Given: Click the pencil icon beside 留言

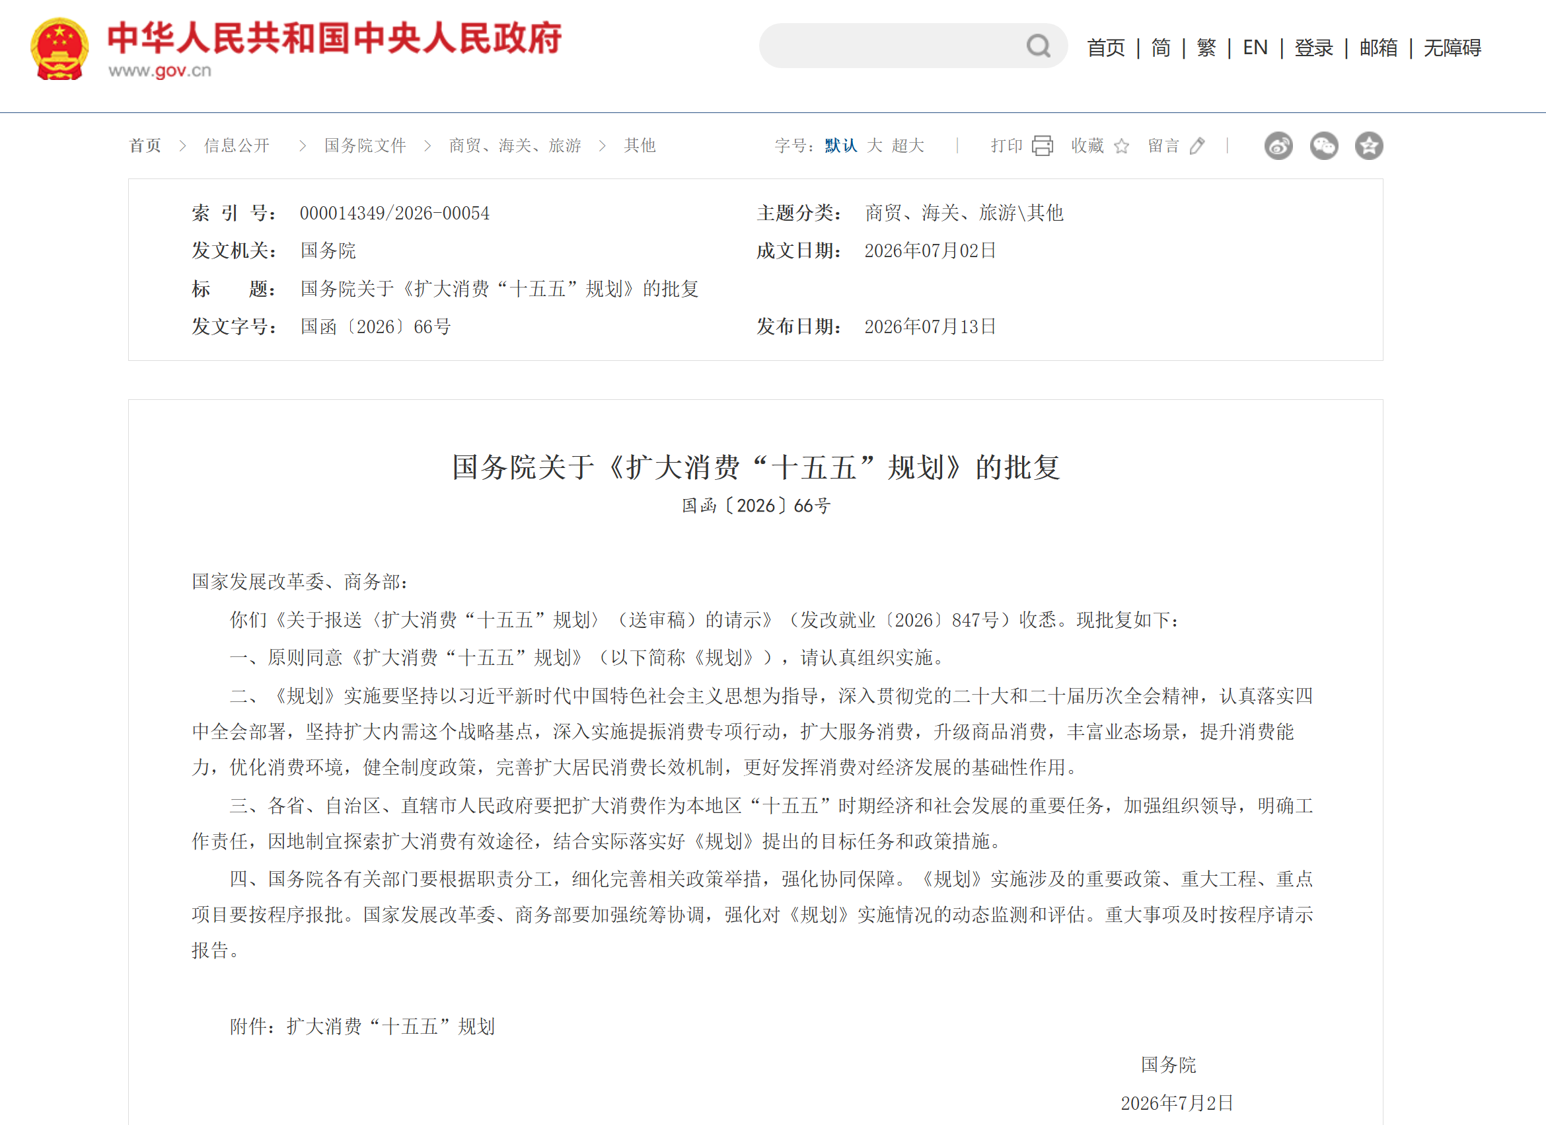Looking at the screenshot, I should [1197, 146].
